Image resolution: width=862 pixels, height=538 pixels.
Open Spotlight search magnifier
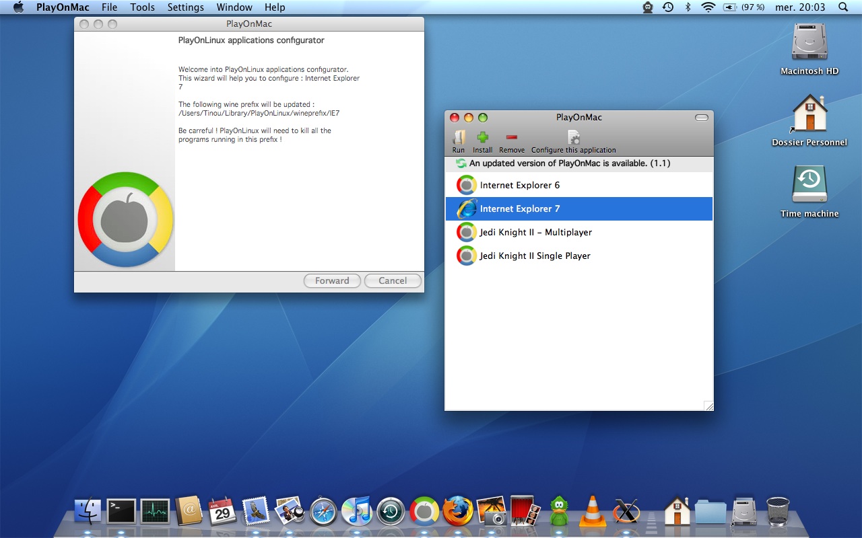coord(843,7)
